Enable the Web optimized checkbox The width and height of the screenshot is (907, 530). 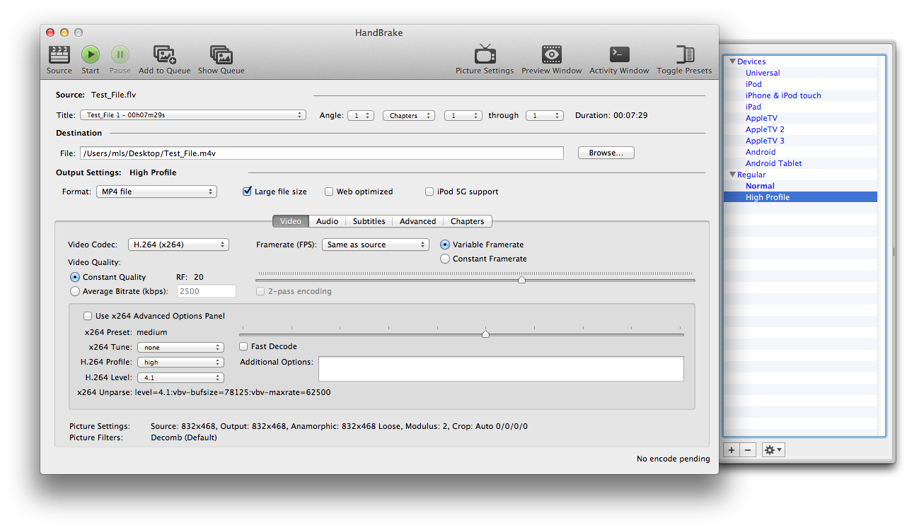[329, 192]
